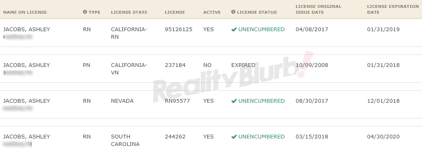Select the LICENSE ORIGINAL ISSUE DATE header

pyautogui.click(x=318, y=10)
